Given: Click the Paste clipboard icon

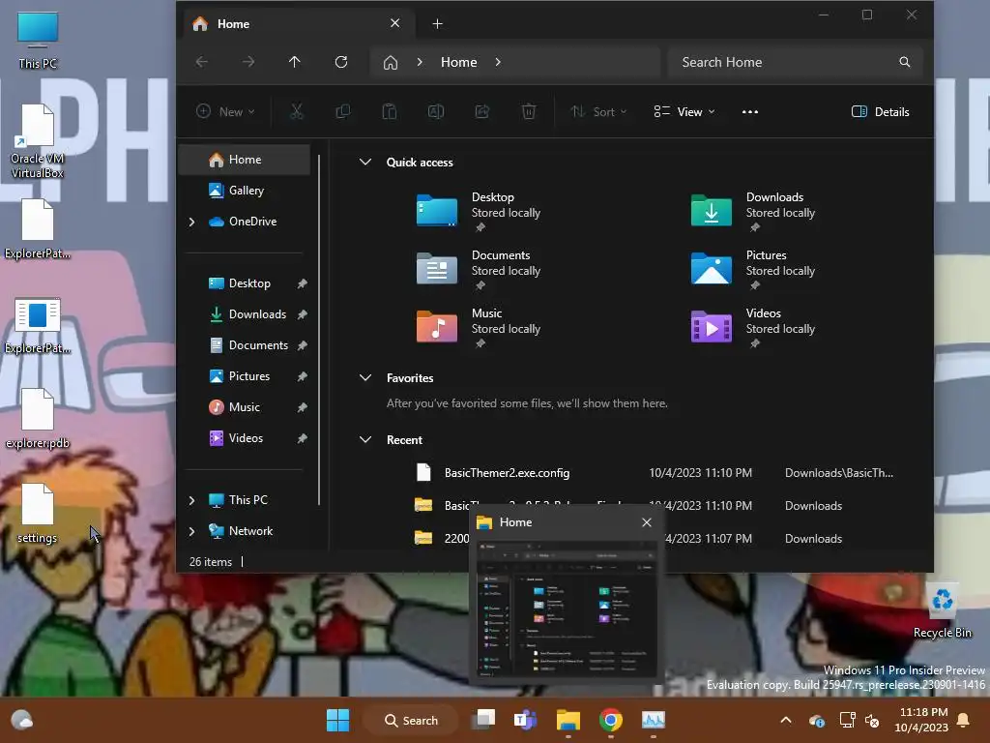Looking at the screenshot, I should coord(390,112).
